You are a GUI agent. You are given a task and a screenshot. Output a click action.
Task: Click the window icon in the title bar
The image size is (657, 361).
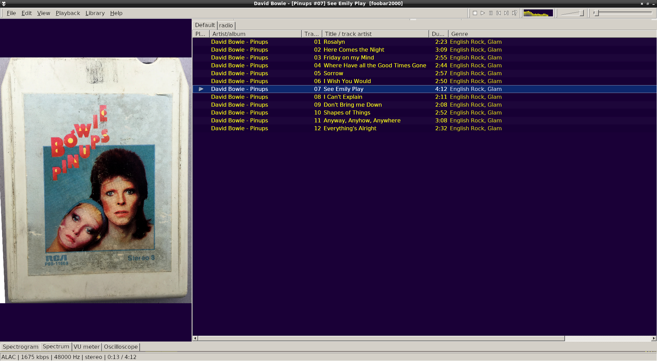(x=4, y=3)
